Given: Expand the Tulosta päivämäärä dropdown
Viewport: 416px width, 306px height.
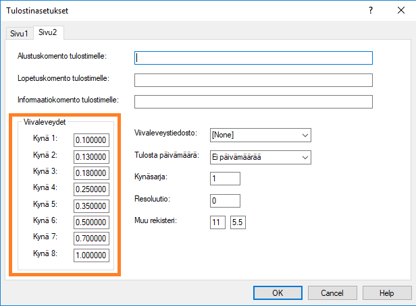Looking at the screenshot, I should click(x=260, y=157).
